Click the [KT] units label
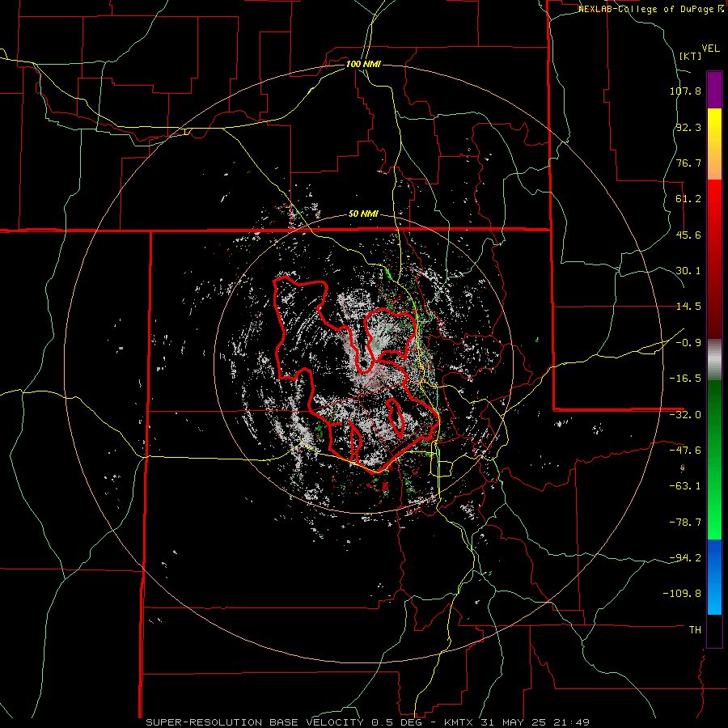The width and height of the screenshot is (728, 728). tap(691, 56)
